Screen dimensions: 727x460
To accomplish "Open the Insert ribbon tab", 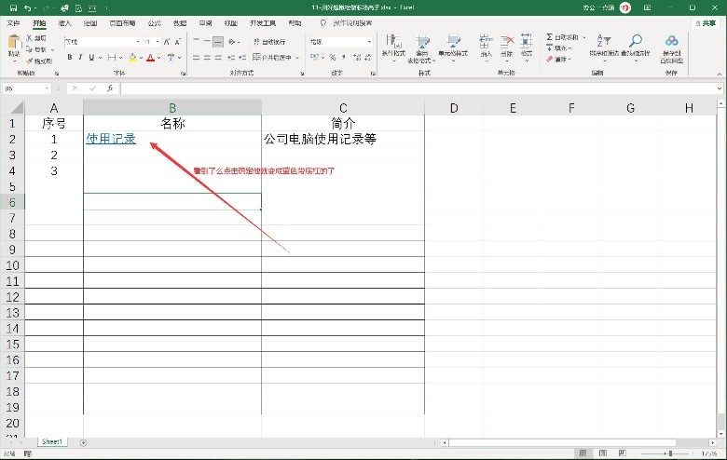I will coord(65,22).
